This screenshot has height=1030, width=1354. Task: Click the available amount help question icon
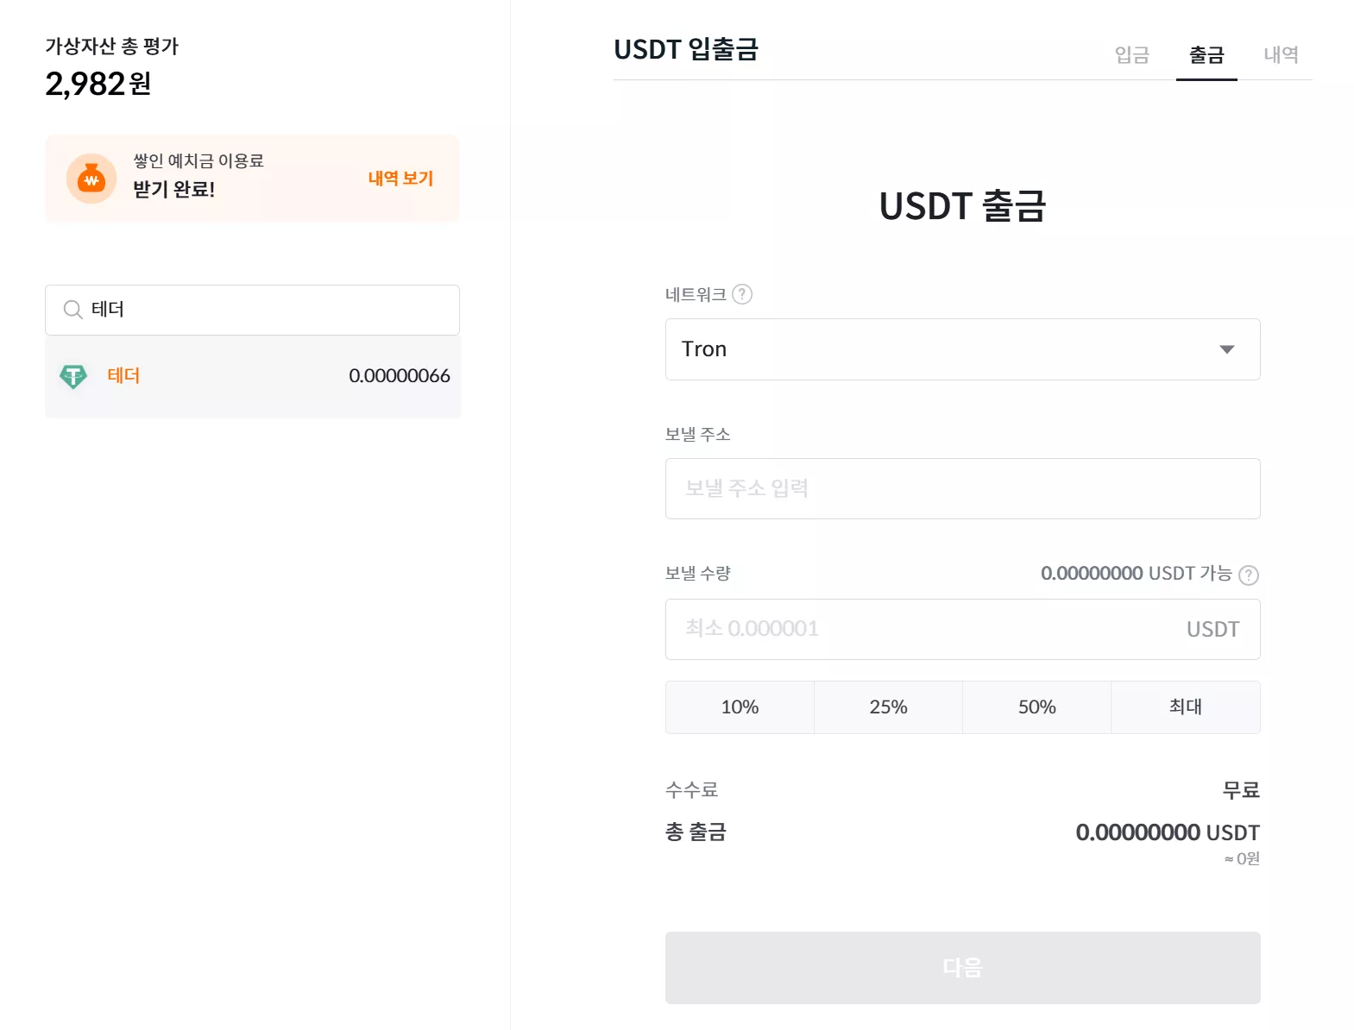[1249, 575]
